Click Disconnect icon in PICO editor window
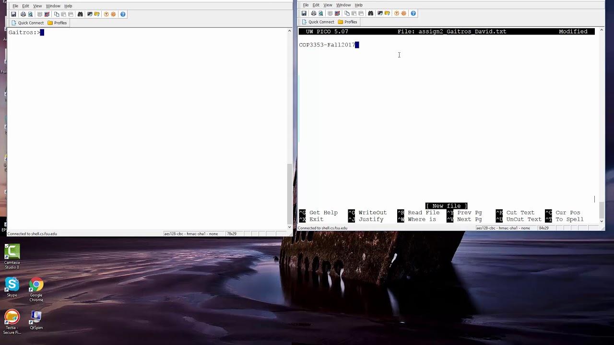Image resolution: width=614 pixels, height=345 pixels. pos(337,13)
